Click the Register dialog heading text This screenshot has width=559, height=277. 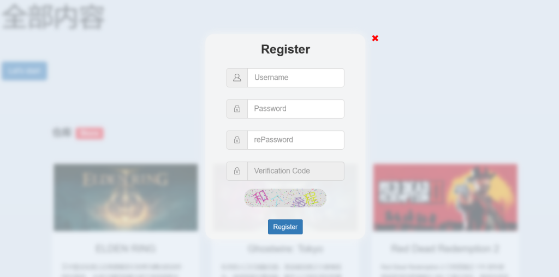285,49
